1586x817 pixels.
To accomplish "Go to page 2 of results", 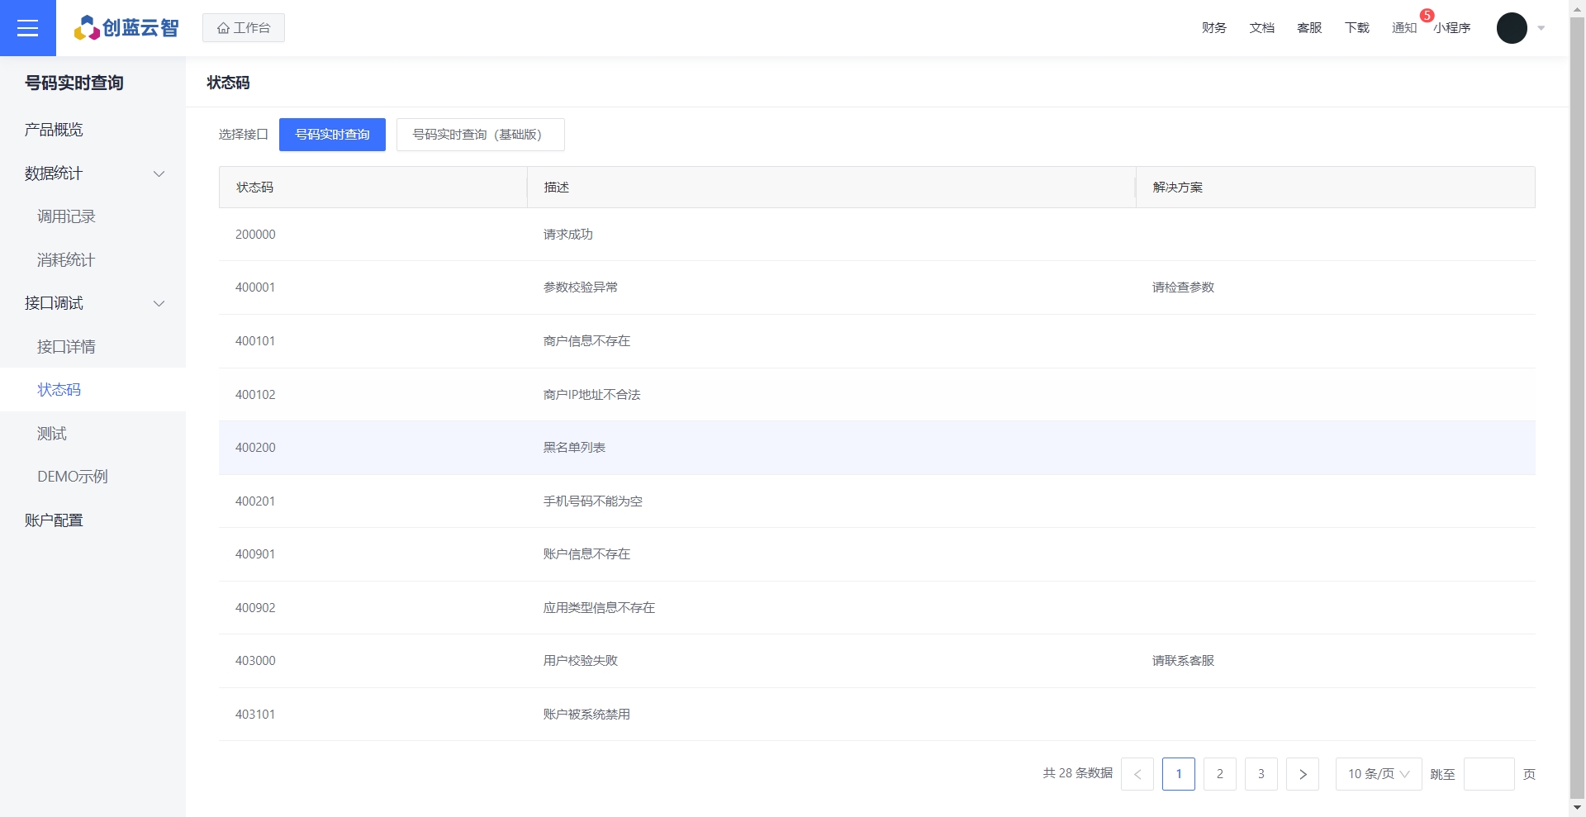I will coord(1219,774).
